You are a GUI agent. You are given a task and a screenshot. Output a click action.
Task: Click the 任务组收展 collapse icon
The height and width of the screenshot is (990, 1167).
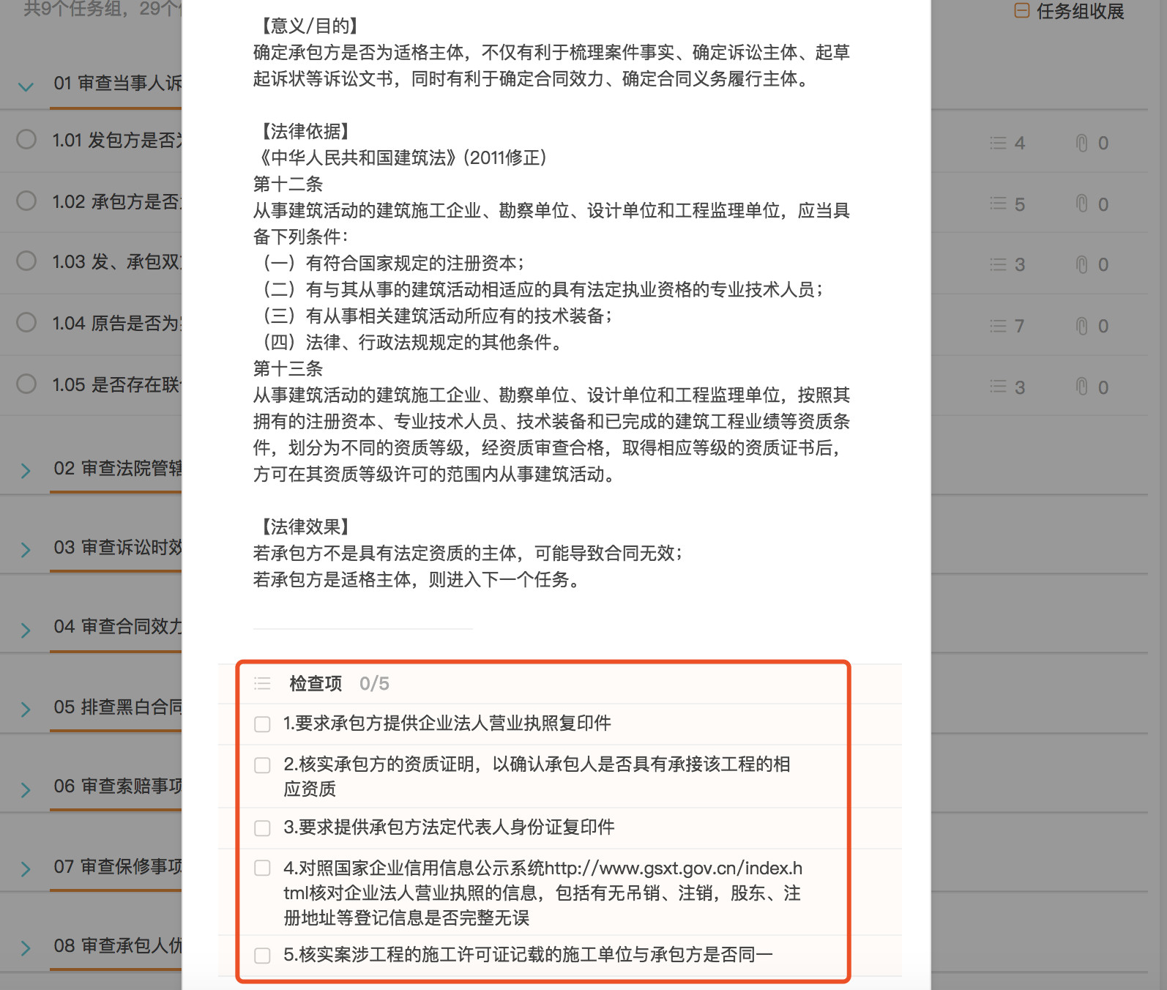[x=1021, y=11]
